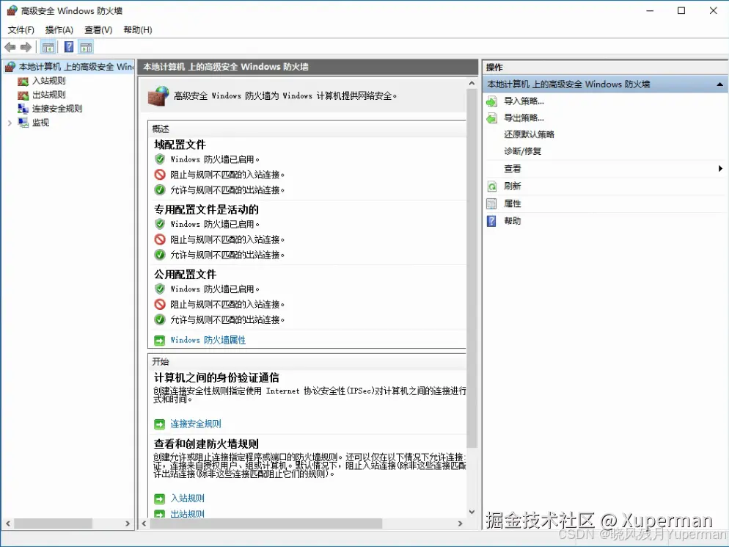Image resolution: width=729 pixels, height=547 pixels.
Task: Click green check icon for outbound under 公用配置文件
Action: pos(160,320)
